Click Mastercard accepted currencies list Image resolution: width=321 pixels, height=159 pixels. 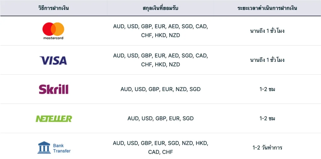click(160, 31)
